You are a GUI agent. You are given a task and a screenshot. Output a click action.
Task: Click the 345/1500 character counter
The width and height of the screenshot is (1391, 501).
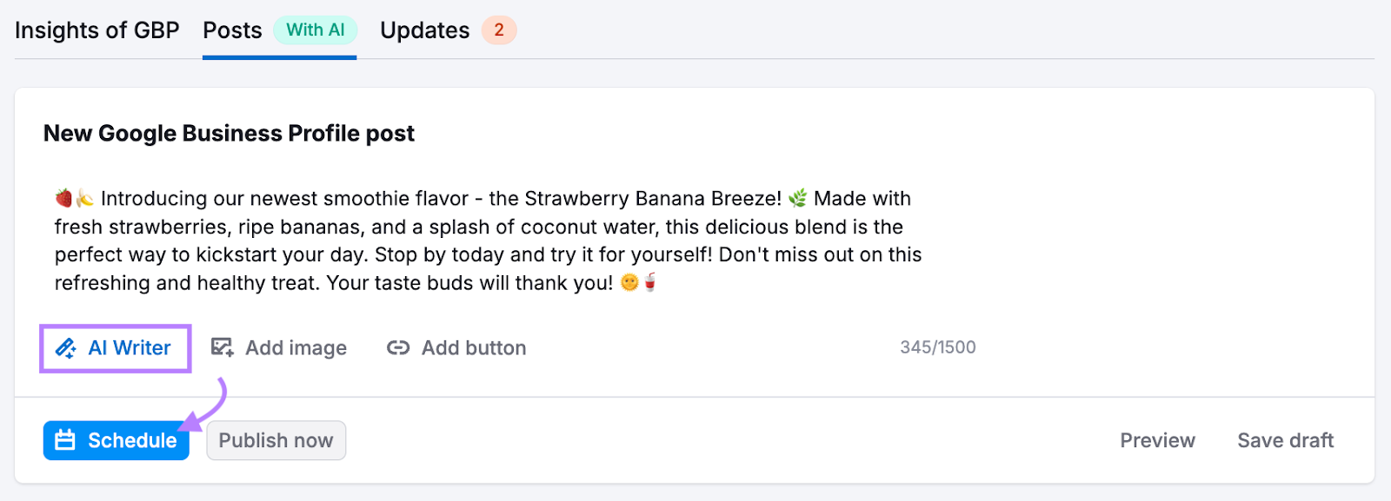pos(938,347)
